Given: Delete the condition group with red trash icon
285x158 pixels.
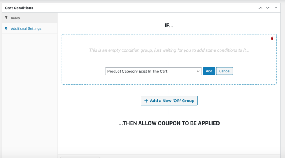Looking at the screenshot, I should point(272,38).
